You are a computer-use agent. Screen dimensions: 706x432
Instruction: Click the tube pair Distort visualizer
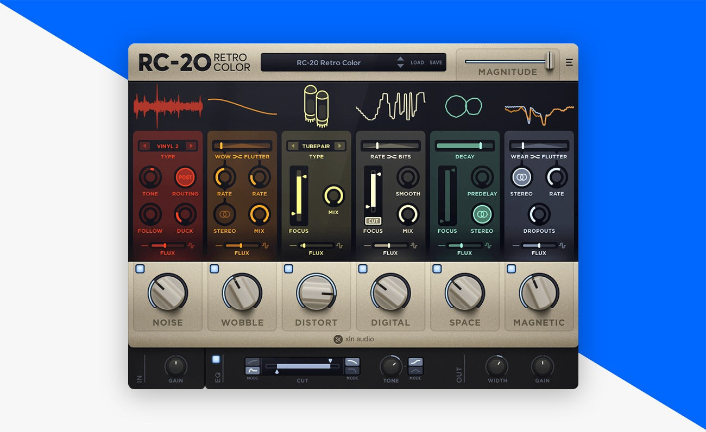coord(316,105)
